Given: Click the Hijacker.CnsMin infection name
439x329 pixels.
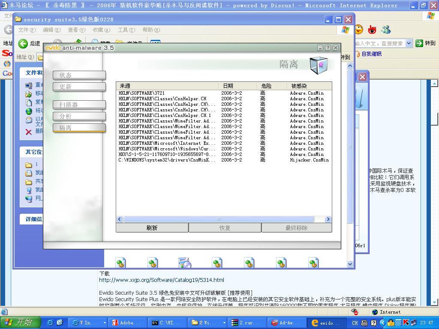Looking at the screenshot, I should (310, 160).
